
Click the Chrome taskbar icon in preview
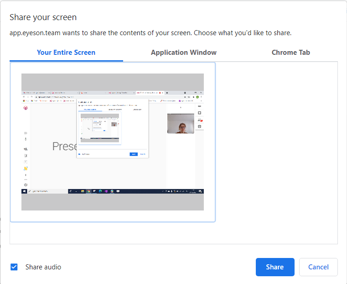coord(88,191)
